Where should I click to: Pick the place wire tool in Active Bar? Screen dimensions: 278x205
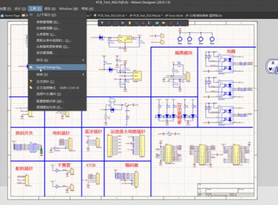coord(136,23)
